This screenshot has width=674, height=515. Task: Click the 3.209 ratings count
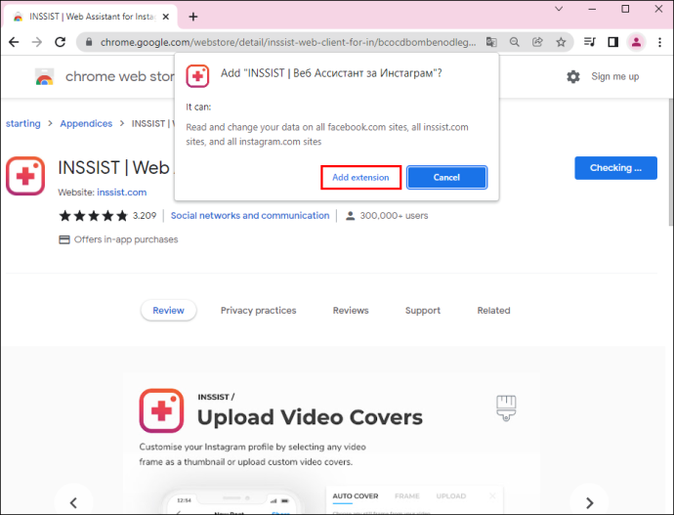[145, 216]
